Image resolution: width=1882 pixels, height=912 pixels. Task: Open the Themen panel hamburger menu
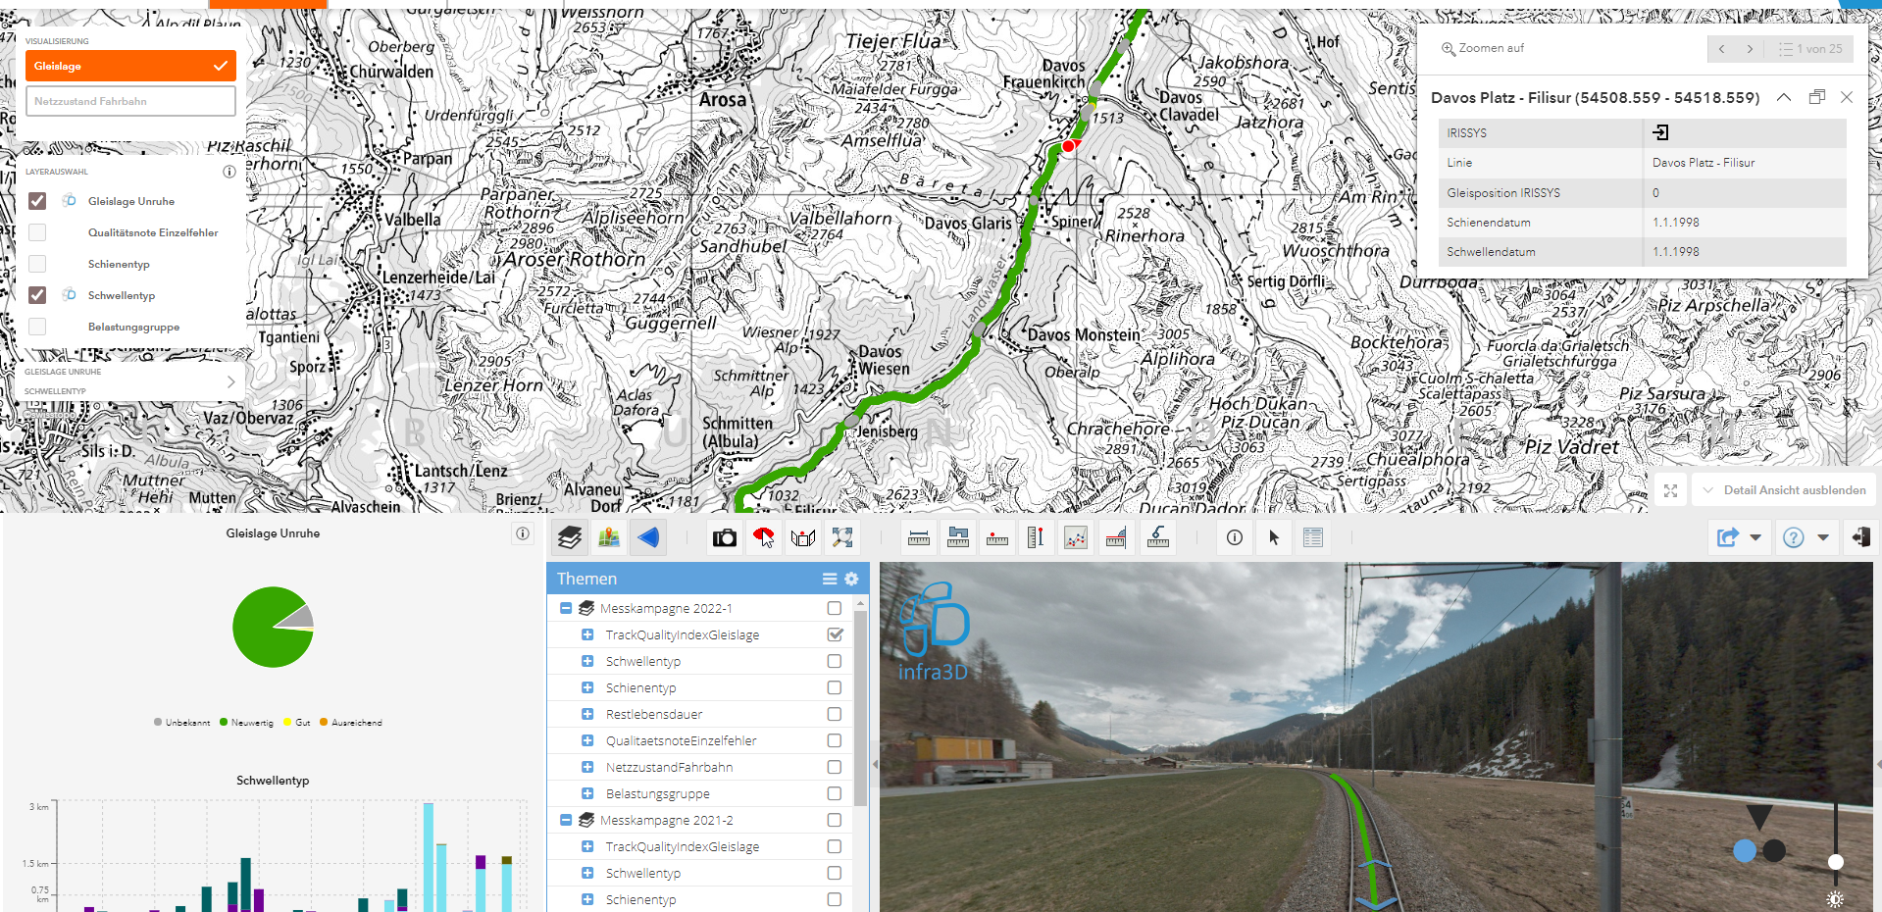point(829,579)
